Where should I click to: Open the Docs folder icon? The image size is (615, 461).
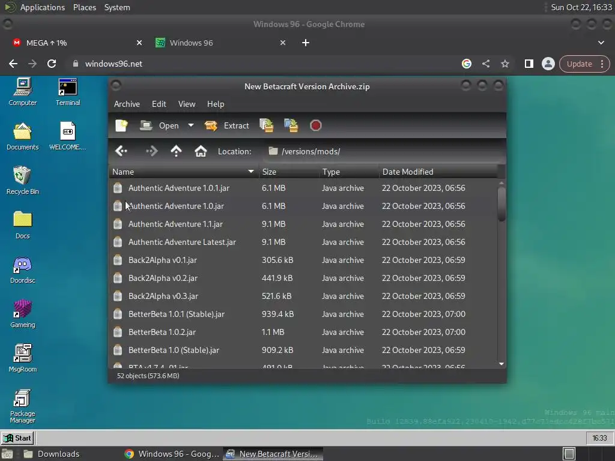pos(23,225)
